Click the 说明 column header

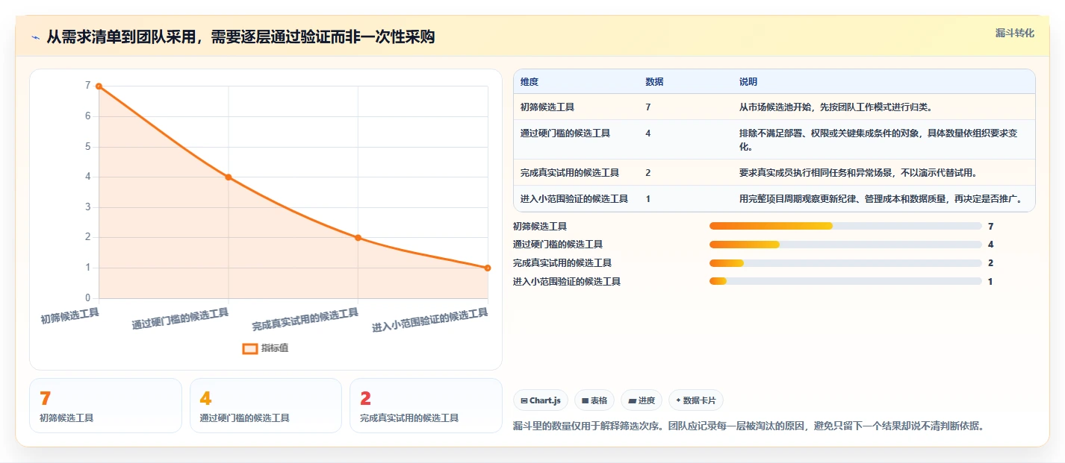click(748, 82)
